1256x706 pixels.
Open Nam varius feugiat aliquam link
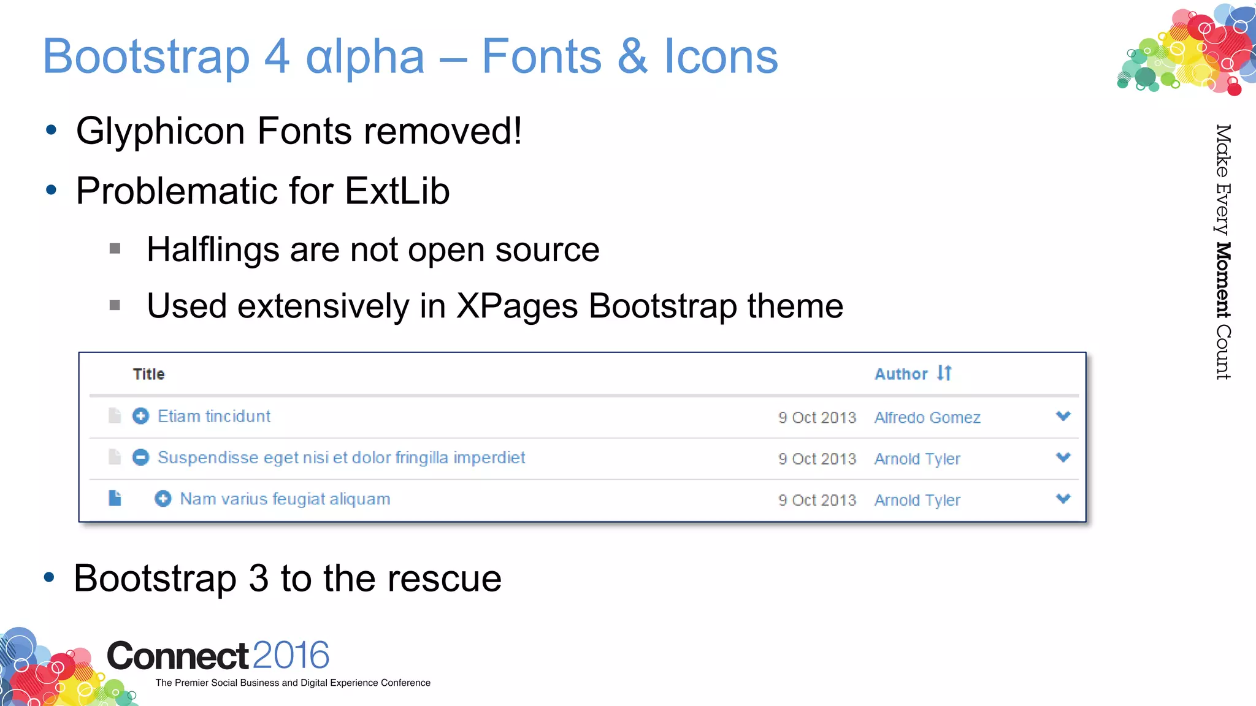(285, 499)
